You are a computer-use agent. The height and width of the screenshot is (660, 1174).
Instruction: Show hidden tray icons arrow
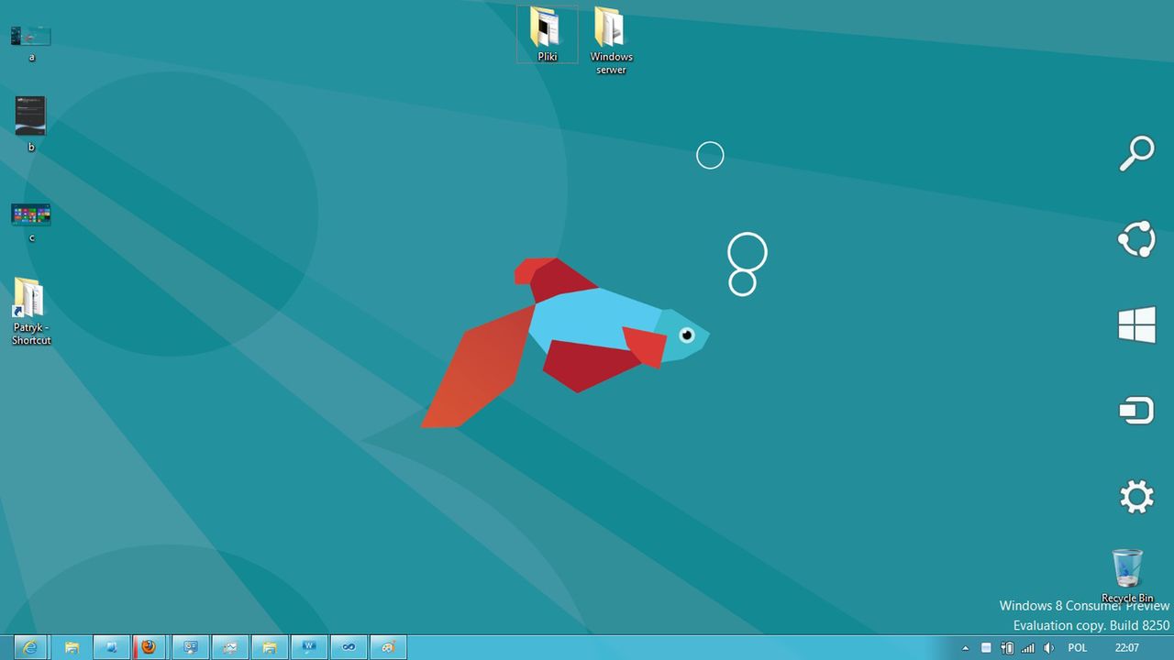click(x=965, y=648)
